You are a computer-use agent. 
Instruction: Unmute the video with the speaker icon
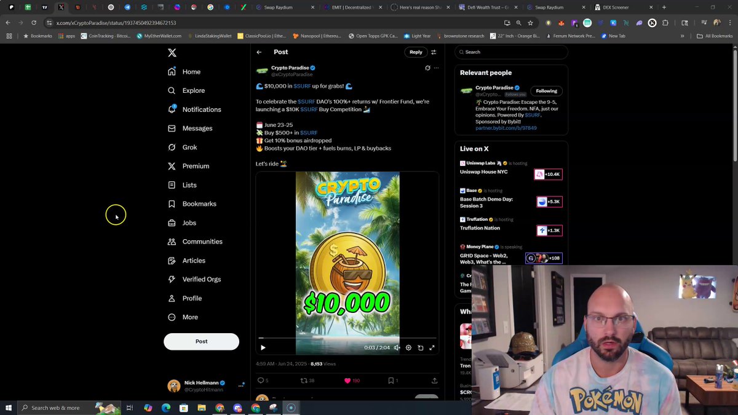(x=397, y=347)
